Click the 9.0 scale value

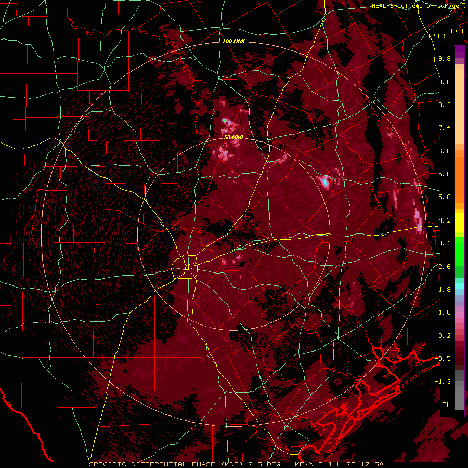[445, 82]
